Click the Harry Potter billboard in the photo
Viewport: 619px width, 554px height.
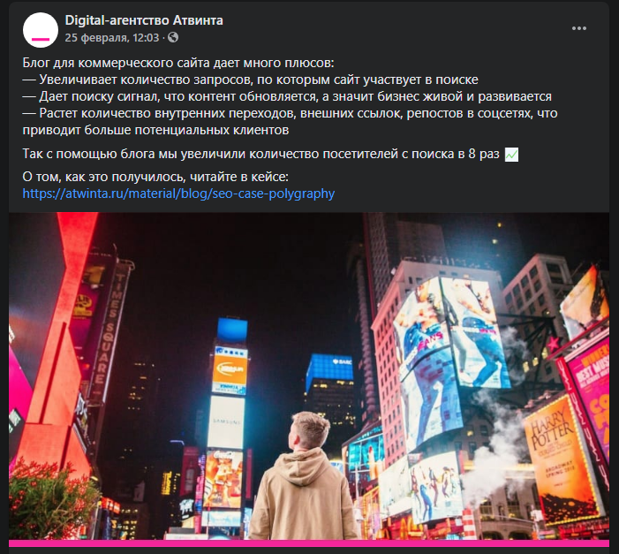click(560, 459)
